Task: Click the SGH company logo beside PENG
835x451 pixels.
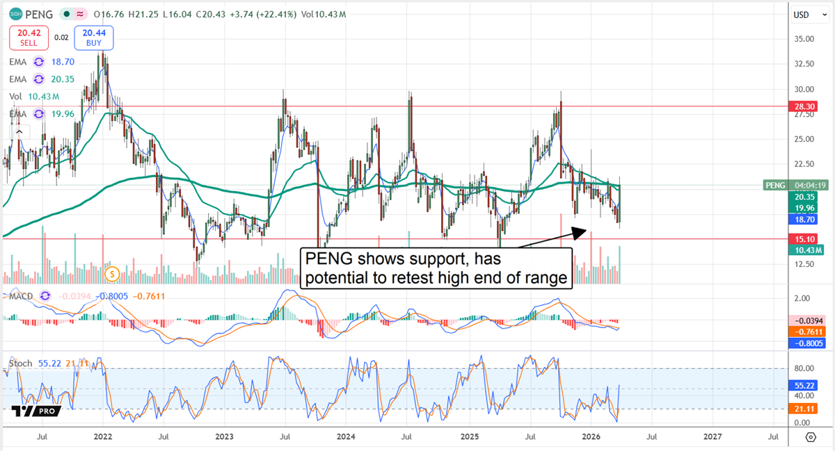Action: 15,15
